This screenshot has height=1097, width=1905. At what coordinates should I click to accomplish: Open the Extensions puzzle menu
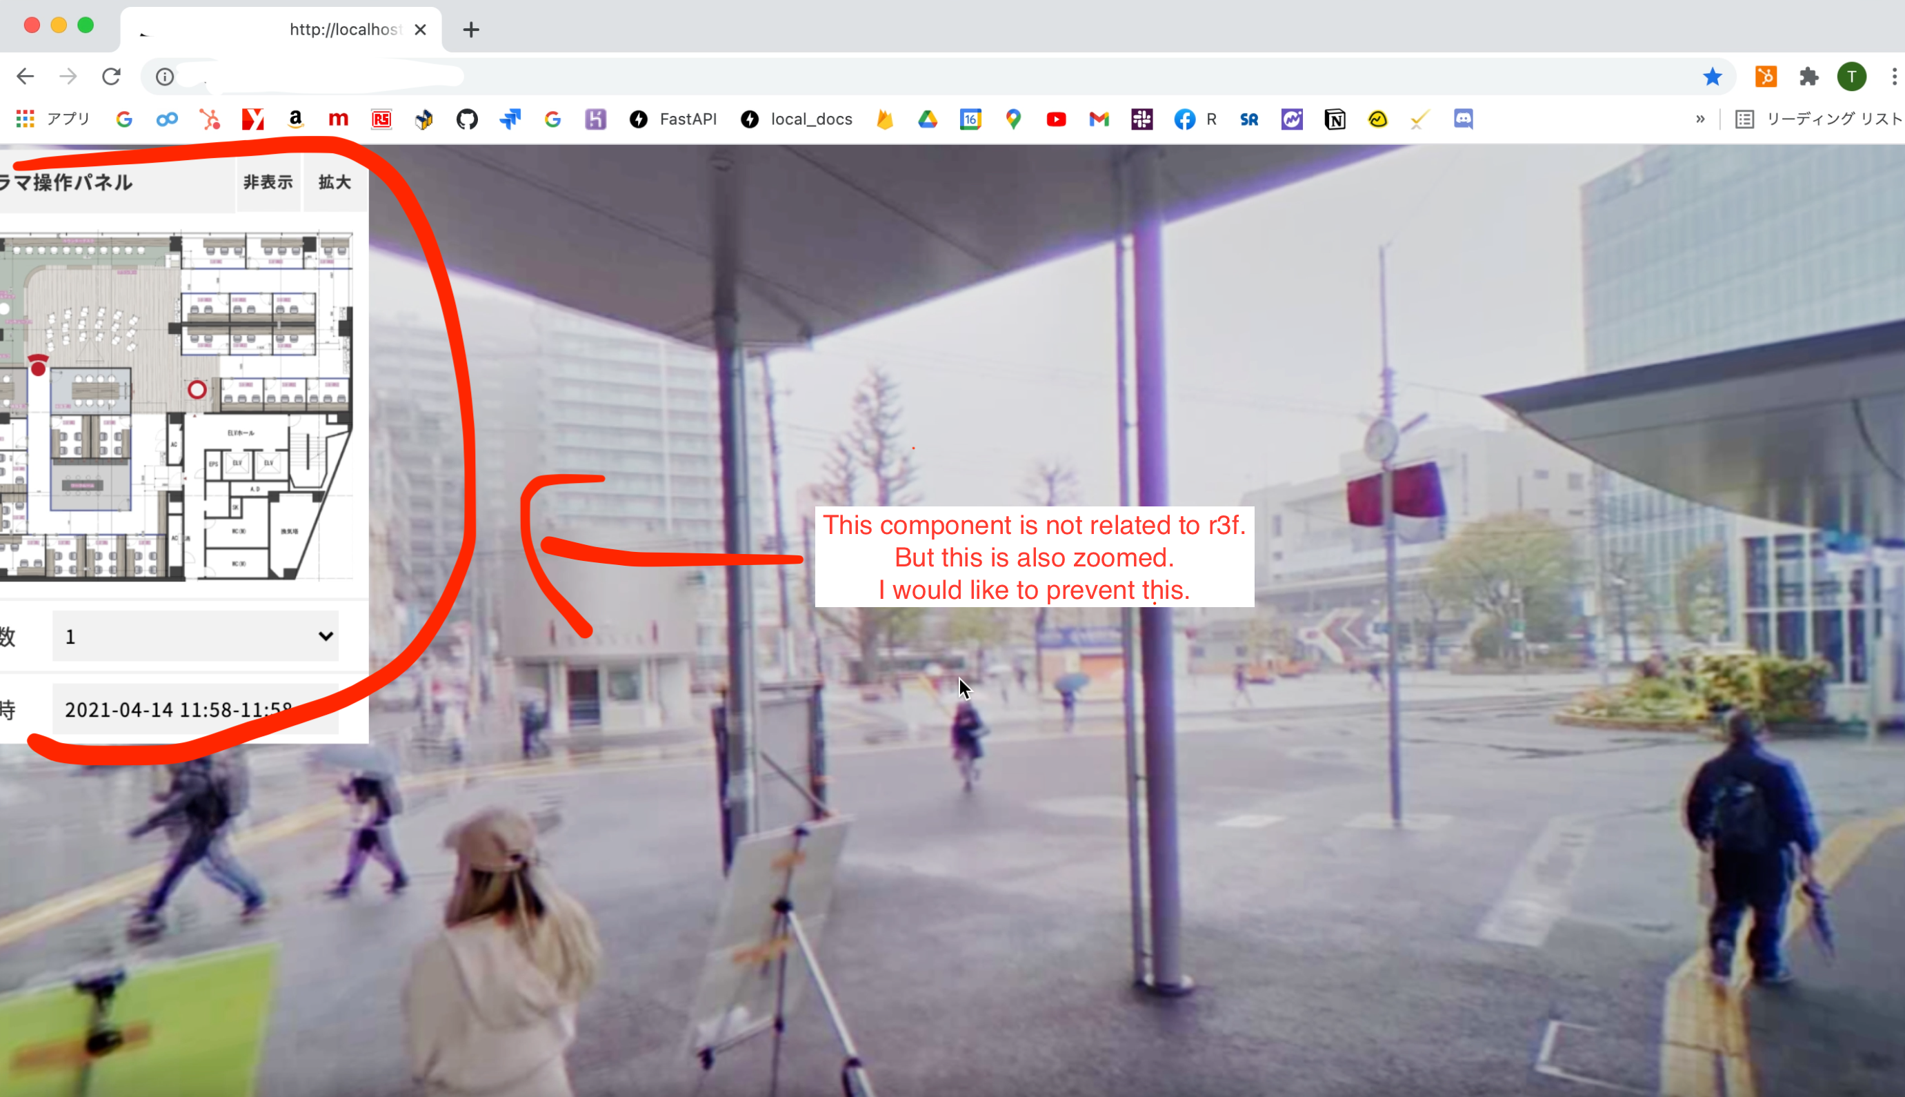tap(1808, 76)
